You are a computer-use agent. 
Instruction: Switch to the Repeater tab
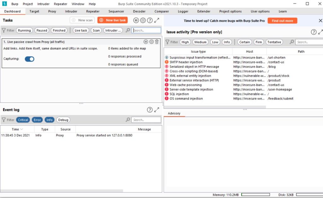92,11
